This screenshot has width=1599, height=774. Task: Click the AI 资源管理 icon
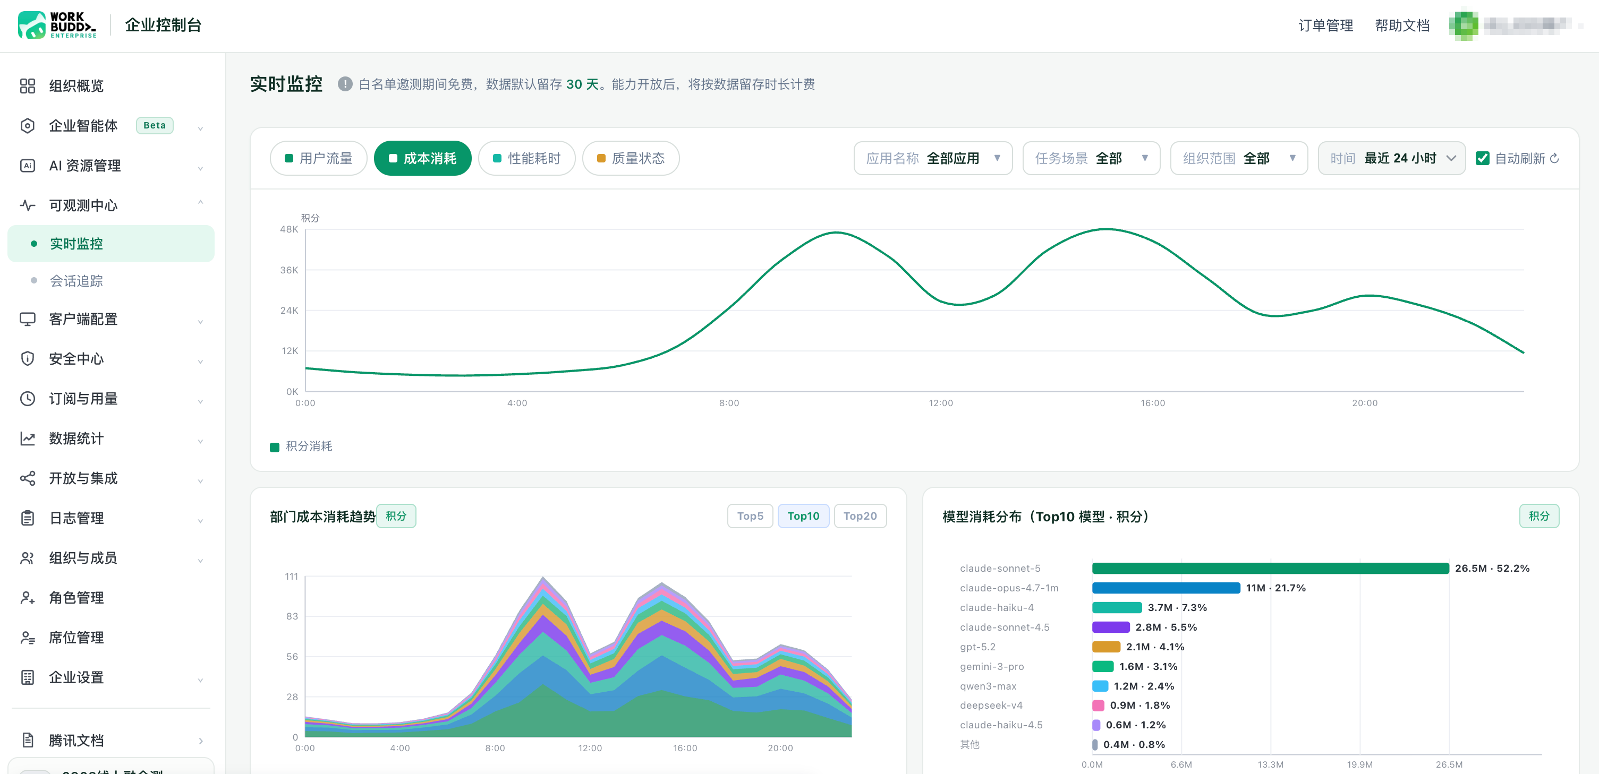tap(27, 166)
